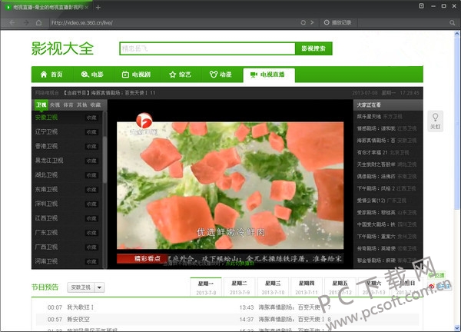
Task: Select the 星期四 2013-7-11 schedule tab
Action: [x=307, y=287]
